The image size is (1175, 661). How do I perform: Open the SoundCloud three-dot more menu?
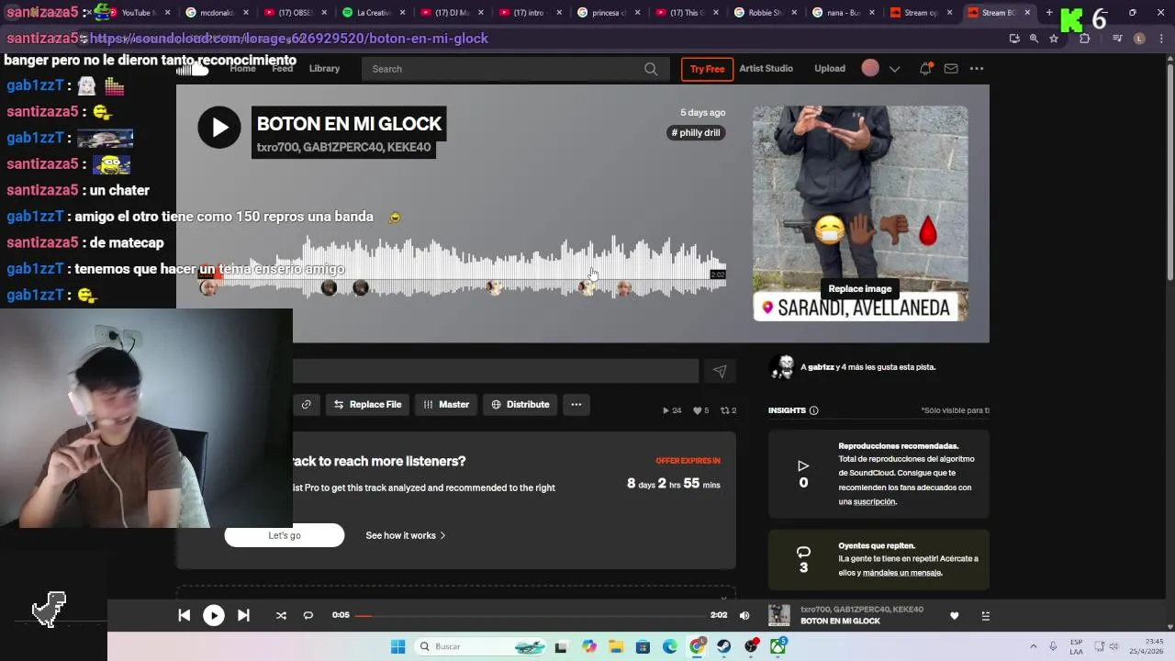pyautogui.click(x=977, y=69)
